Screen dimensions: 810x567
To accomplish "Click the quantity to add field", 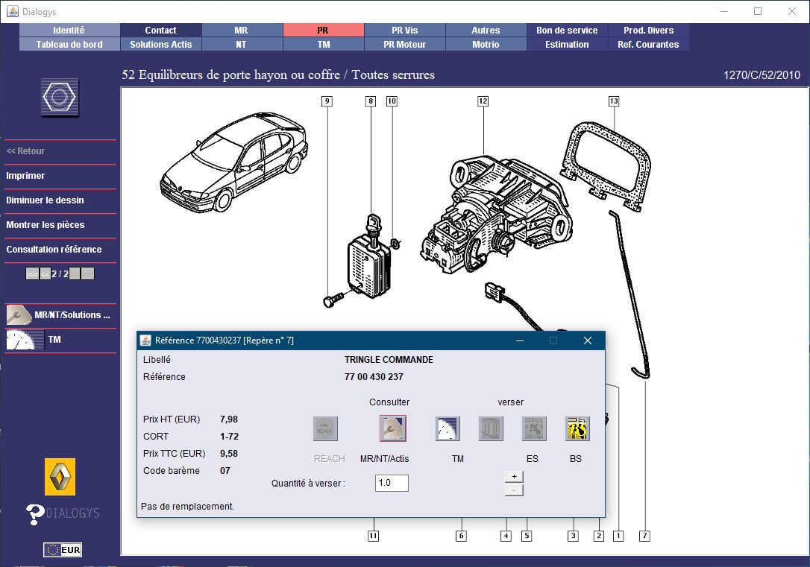I will [x=392, y=483].
